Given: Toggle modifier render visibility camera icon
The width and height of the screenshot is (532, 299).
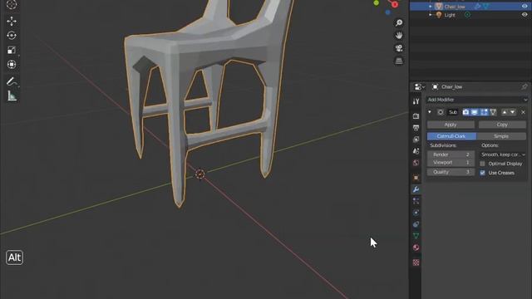Looking at the screenshot, I should click(465, 112).
